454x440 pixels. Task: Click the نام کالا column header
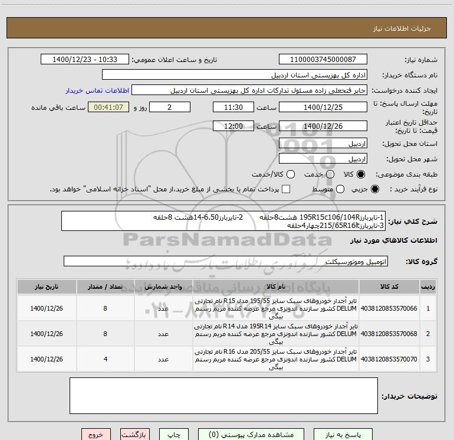pyautogui.click(x=276, y=286)
